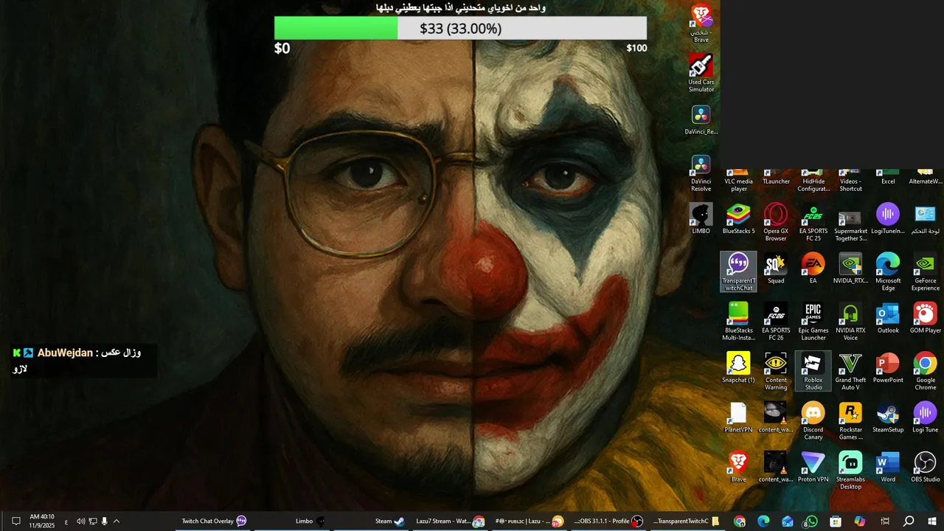Screen dimensions: 944x531
Task: Open the Brave profile shortcut labeled شخص
Action: 701,23
